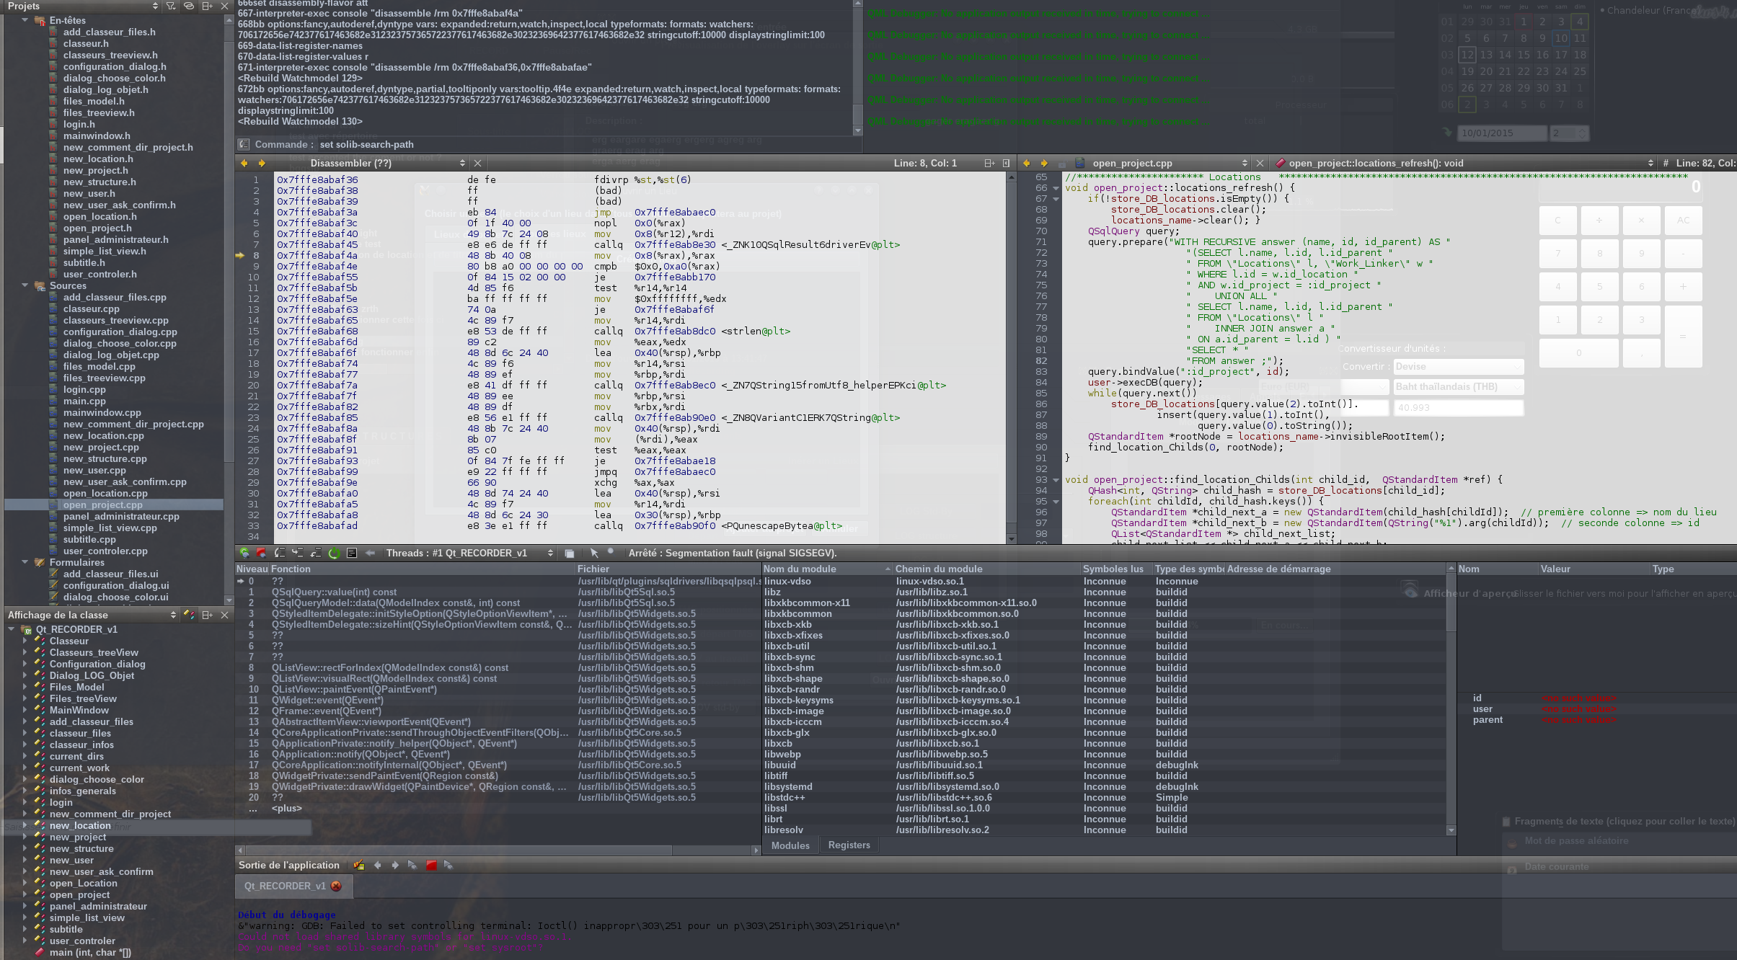
Task: Split the Projets side panel
Action: (x=207, y=6)
